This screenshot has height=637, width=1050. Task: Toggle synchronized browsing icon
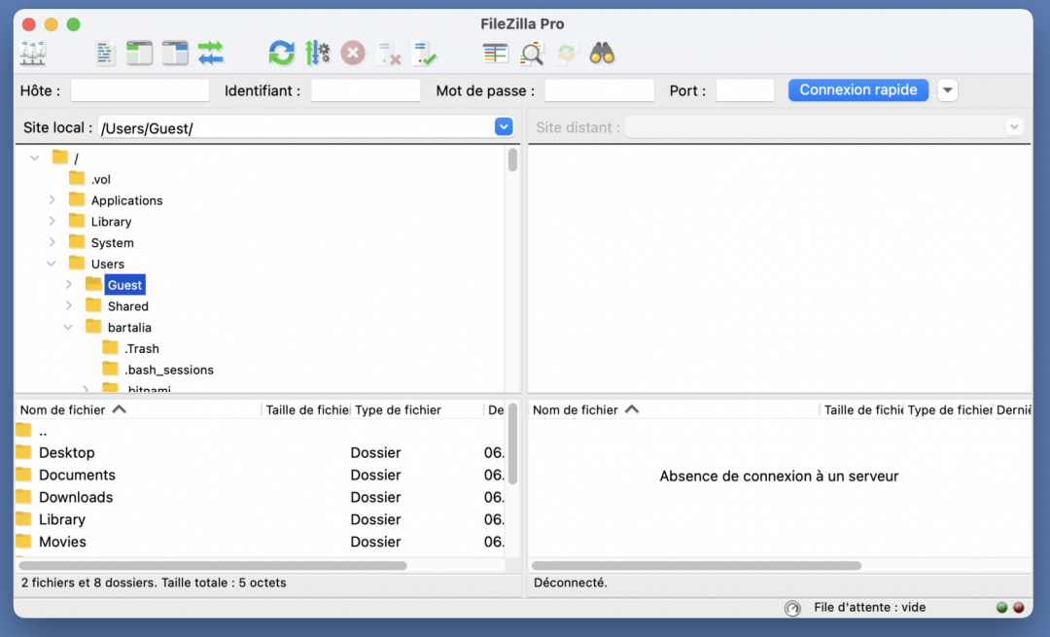tap(567, 53)
